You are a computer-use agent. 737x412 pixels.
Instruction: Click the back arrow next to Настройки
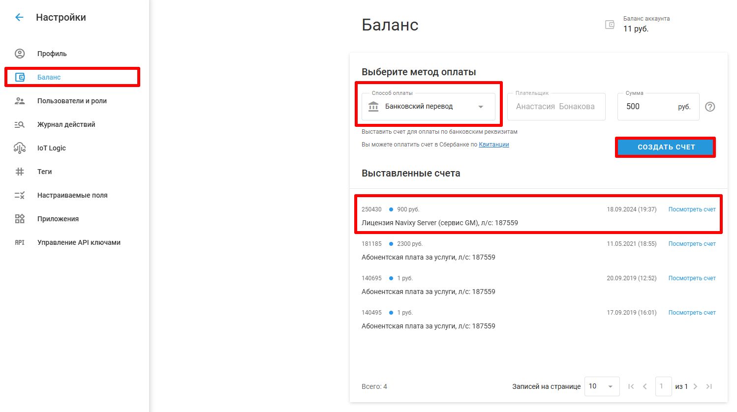19,17
